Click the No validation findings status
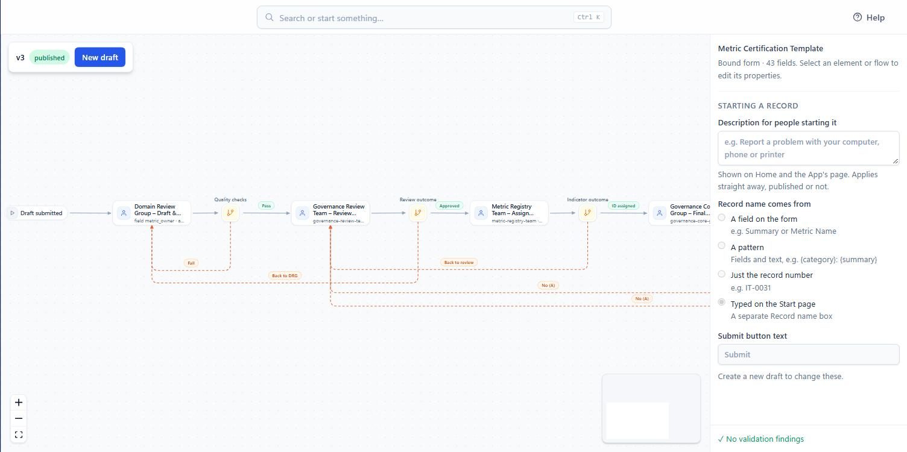Screen dimensions: 907x452 click(761, 439)
